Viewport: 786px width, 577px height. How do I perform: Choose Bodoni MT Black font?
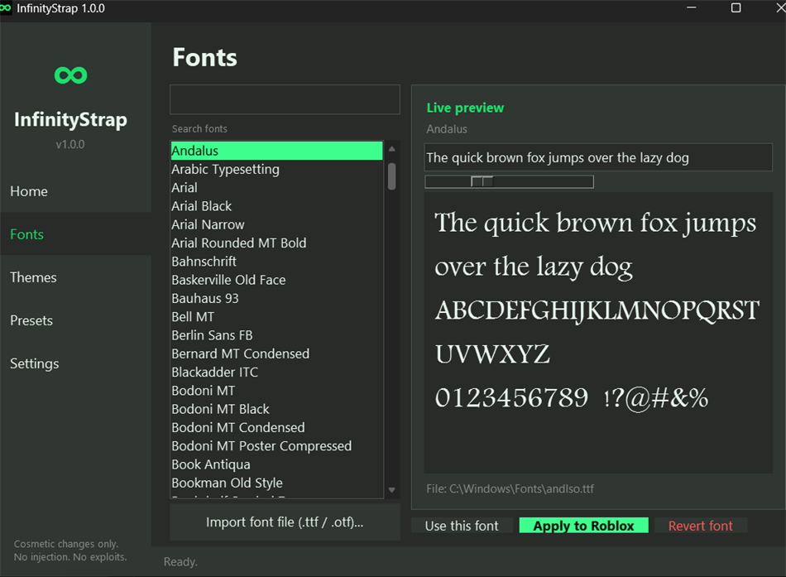click(276, 409)
